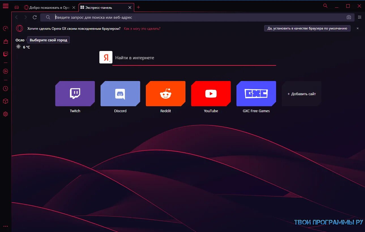
Task: Open the GXC Free Games tile
Action: (256, 94)
